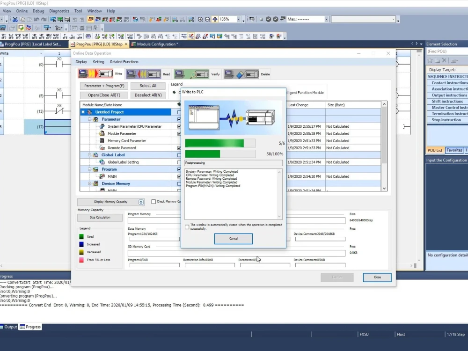Click the Device Memory folder icon
This screenshot has width=468, height=351.
(x=96, y=183)
